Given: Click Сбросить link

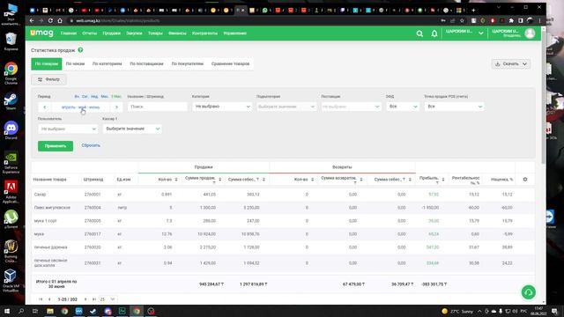Looking at the screenshot, I should [x=91, y=145].
